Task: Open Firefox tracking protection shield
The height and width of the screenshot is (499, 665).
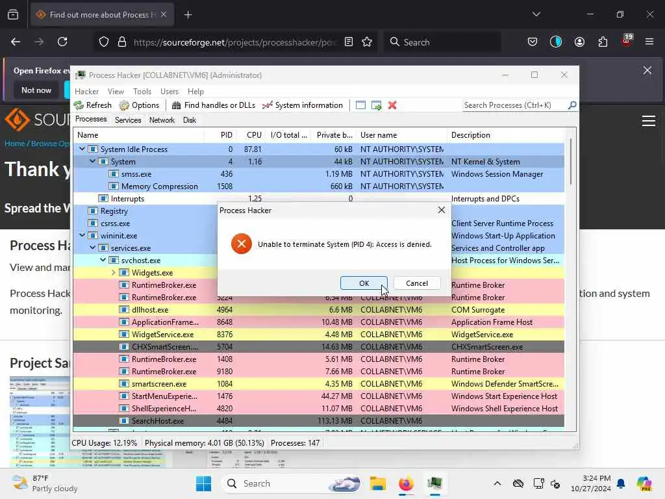Action: (x=104, y=42)
